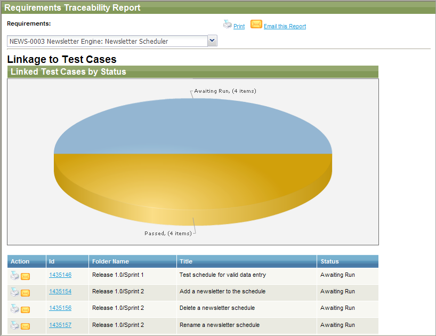Click 'Delete a newsletter schedule' title cell
The image size is (436, 336).
coord(247,308)
